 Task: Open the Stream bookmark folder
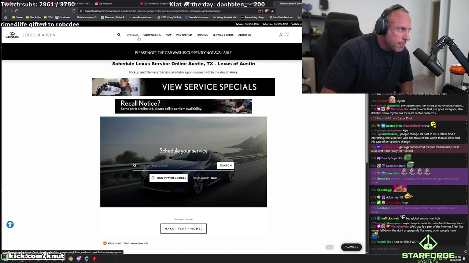point(18,17)
